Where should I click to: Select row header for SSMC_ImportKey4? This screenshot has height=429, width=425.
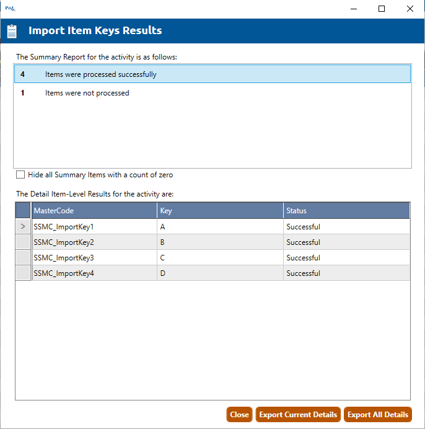pos(23,273)
